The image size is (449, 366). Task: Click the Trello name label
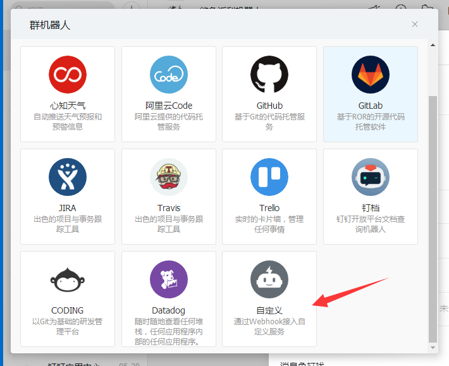(269, 208)
